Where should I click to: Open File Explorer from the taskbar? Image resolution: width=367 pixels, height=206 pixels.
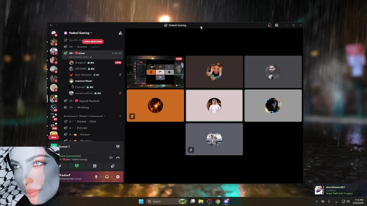pyautogui.click(x=201, y=201)
